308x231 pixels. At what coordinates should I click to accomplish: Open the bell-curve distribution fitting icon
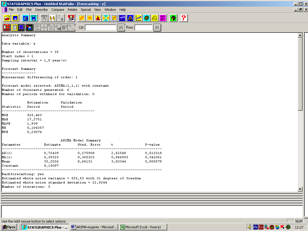130,18
